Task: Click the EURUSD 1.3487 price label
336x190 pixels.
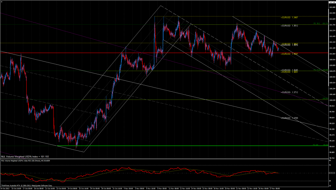Action: click(289, 18)
